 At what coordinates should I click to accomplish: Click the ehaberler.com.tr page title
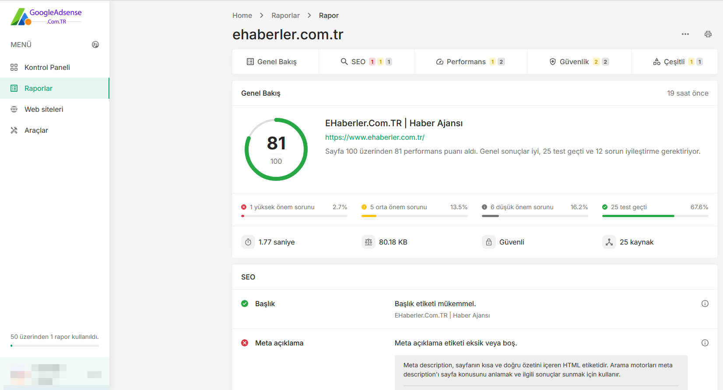pyautogui.click(x=288, y=34)
